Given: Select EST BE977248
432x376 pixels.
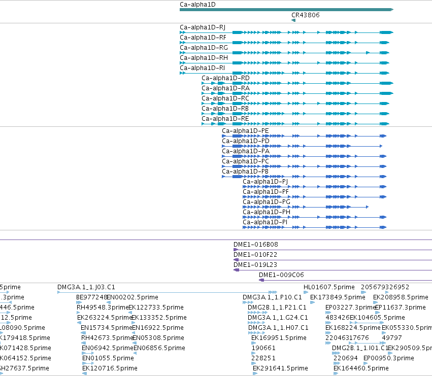Looking at the screenshot, I should pos(79,302).
